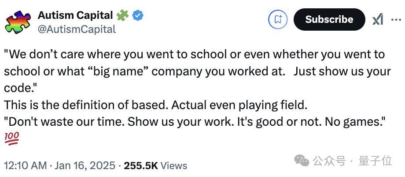This screenshot has height=177, width=405.
Task: Open the 255.5K Views count
Action: 155,166
